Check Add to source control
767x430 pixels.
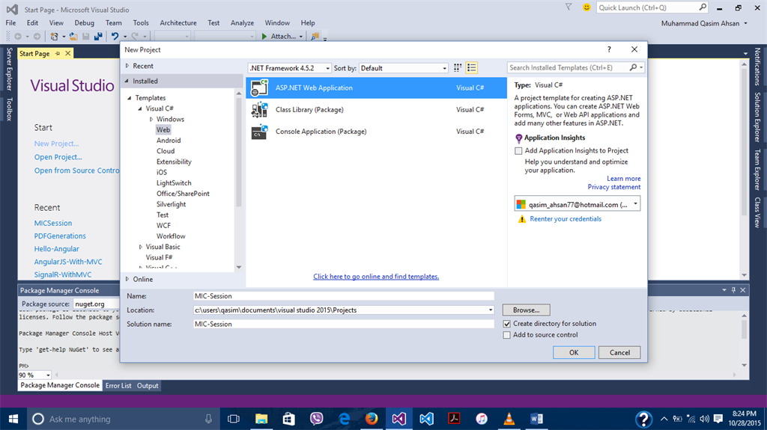click(x=507, y=335)
